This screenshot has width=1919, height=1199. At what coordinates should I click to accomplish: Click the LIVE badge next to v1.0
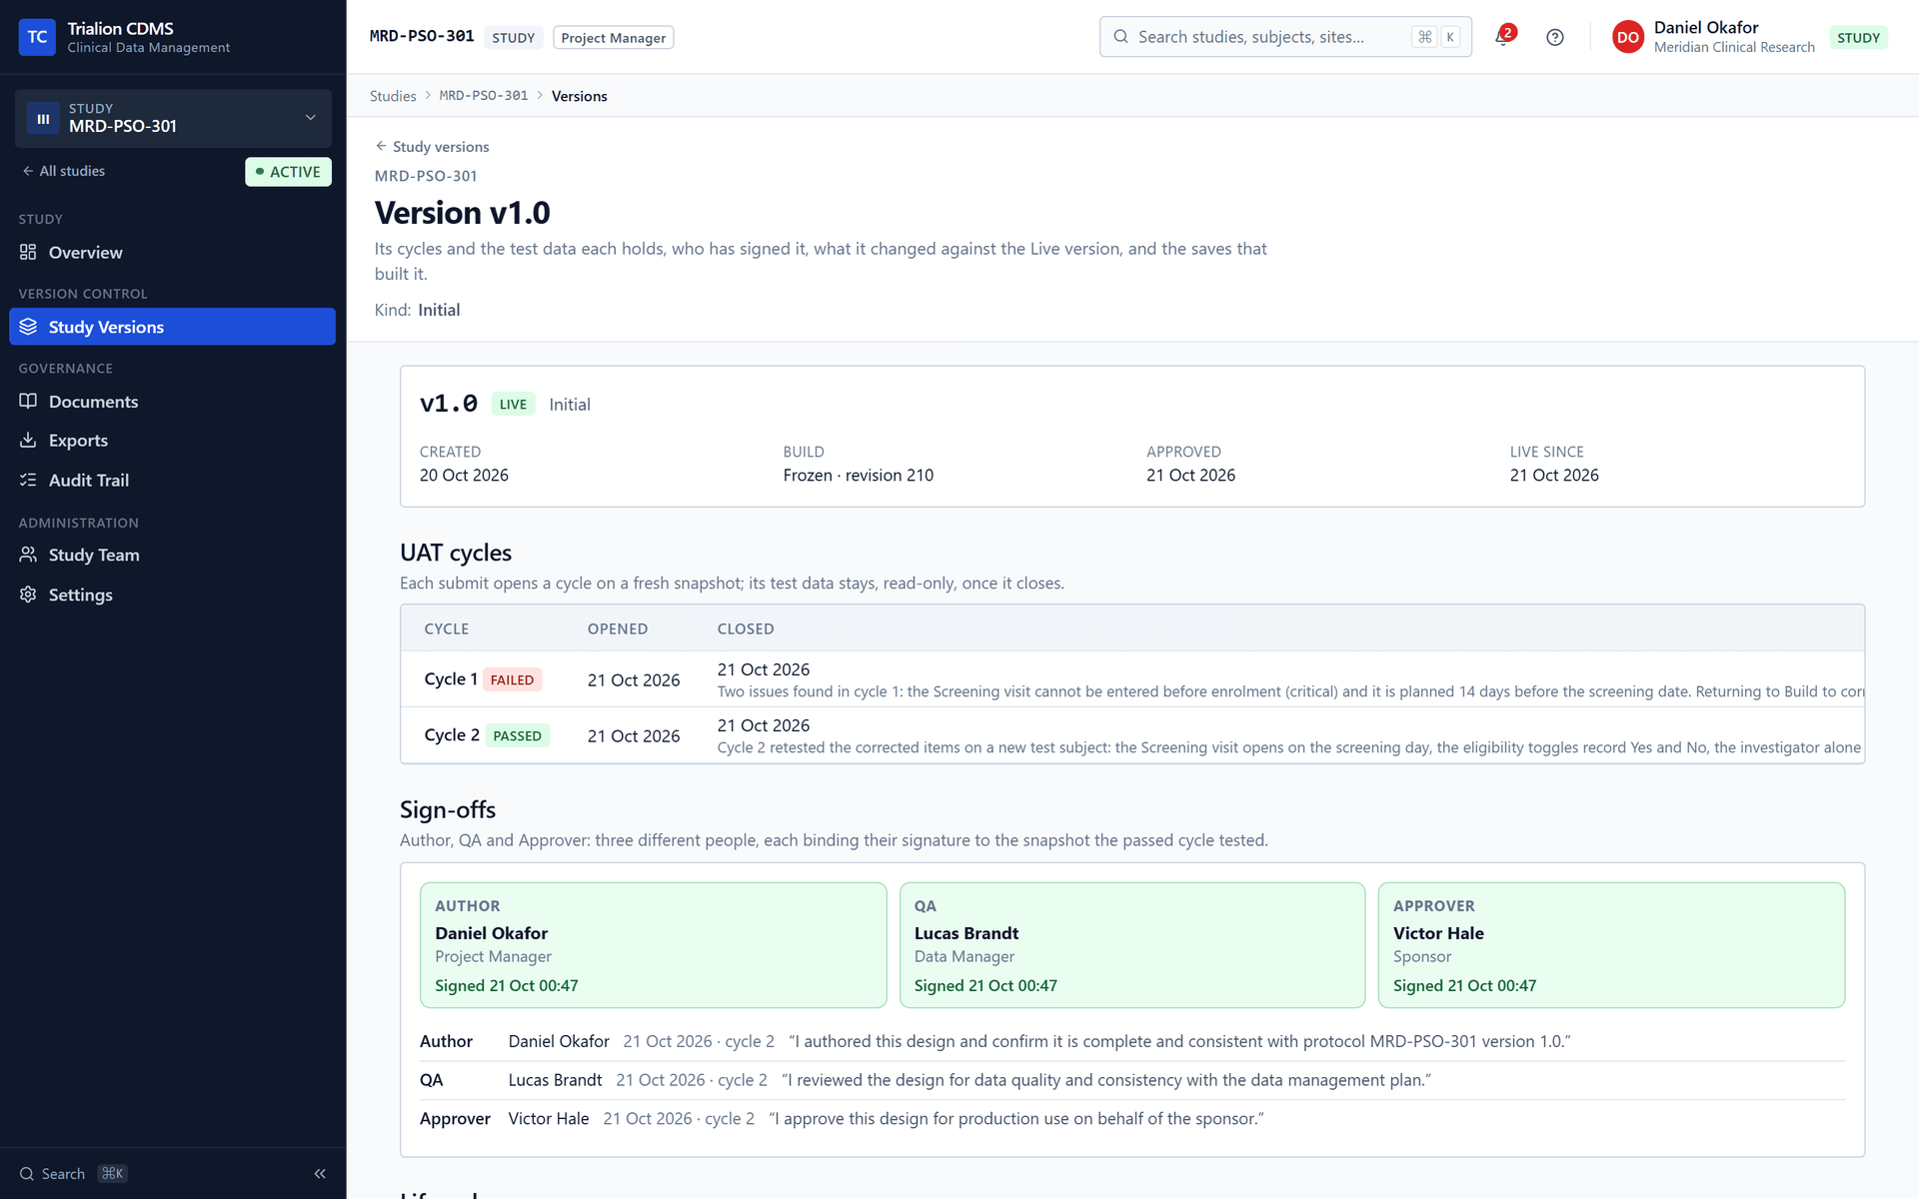(513, 404)
